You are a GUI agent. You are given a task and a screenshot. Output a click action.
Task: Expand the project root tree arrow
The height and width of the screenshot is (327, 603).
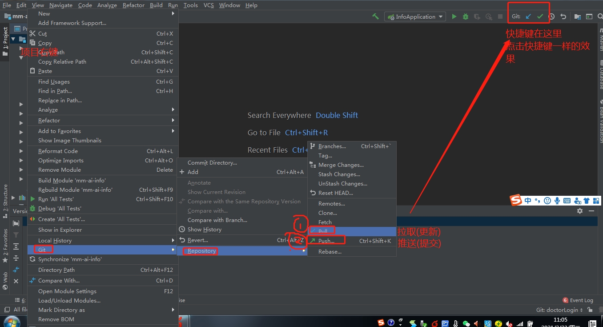[x=13, y=39]
